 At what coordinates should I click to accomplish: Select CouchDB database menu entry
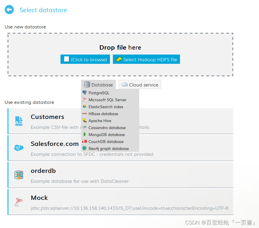110,141
